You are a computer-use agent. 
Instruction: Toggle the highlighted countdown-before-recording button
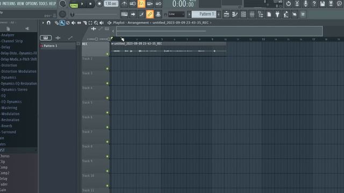pyautogui.click(x=141, y=4)
